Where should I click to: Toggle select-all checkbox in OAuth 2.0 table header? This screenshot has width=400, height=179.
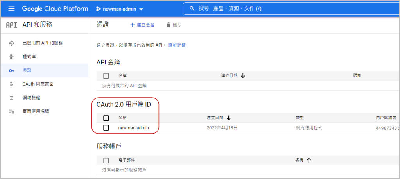106,118
